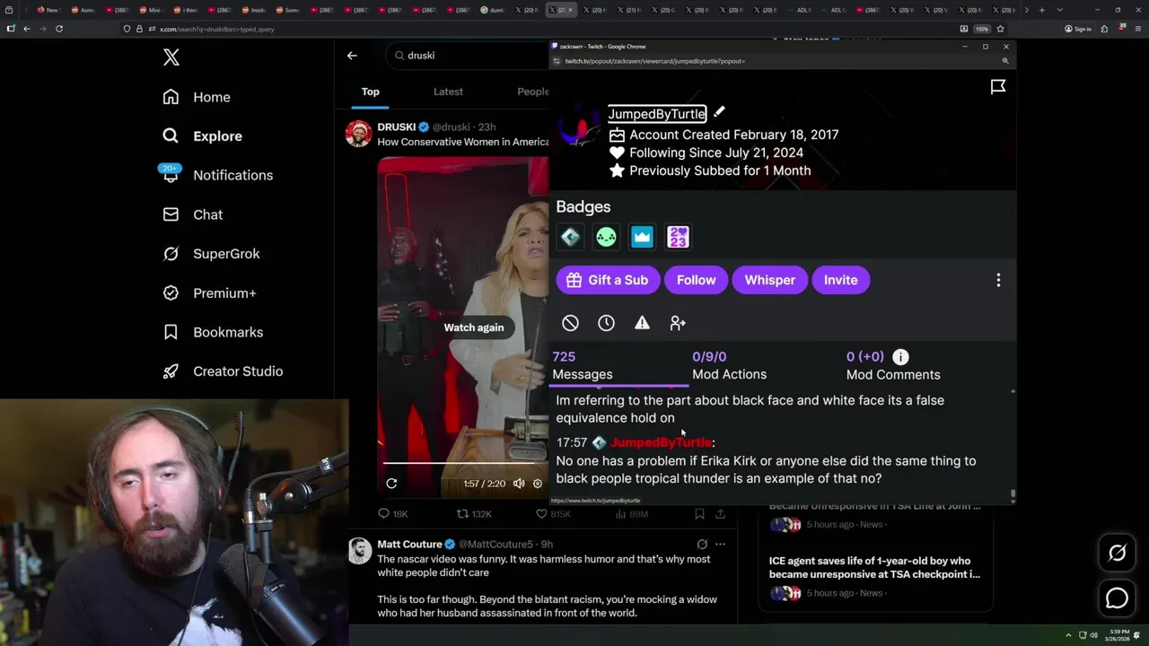Switch to Top search results tab
The height and width of the screenshot is (646, 1149).
tap(371, 92)
